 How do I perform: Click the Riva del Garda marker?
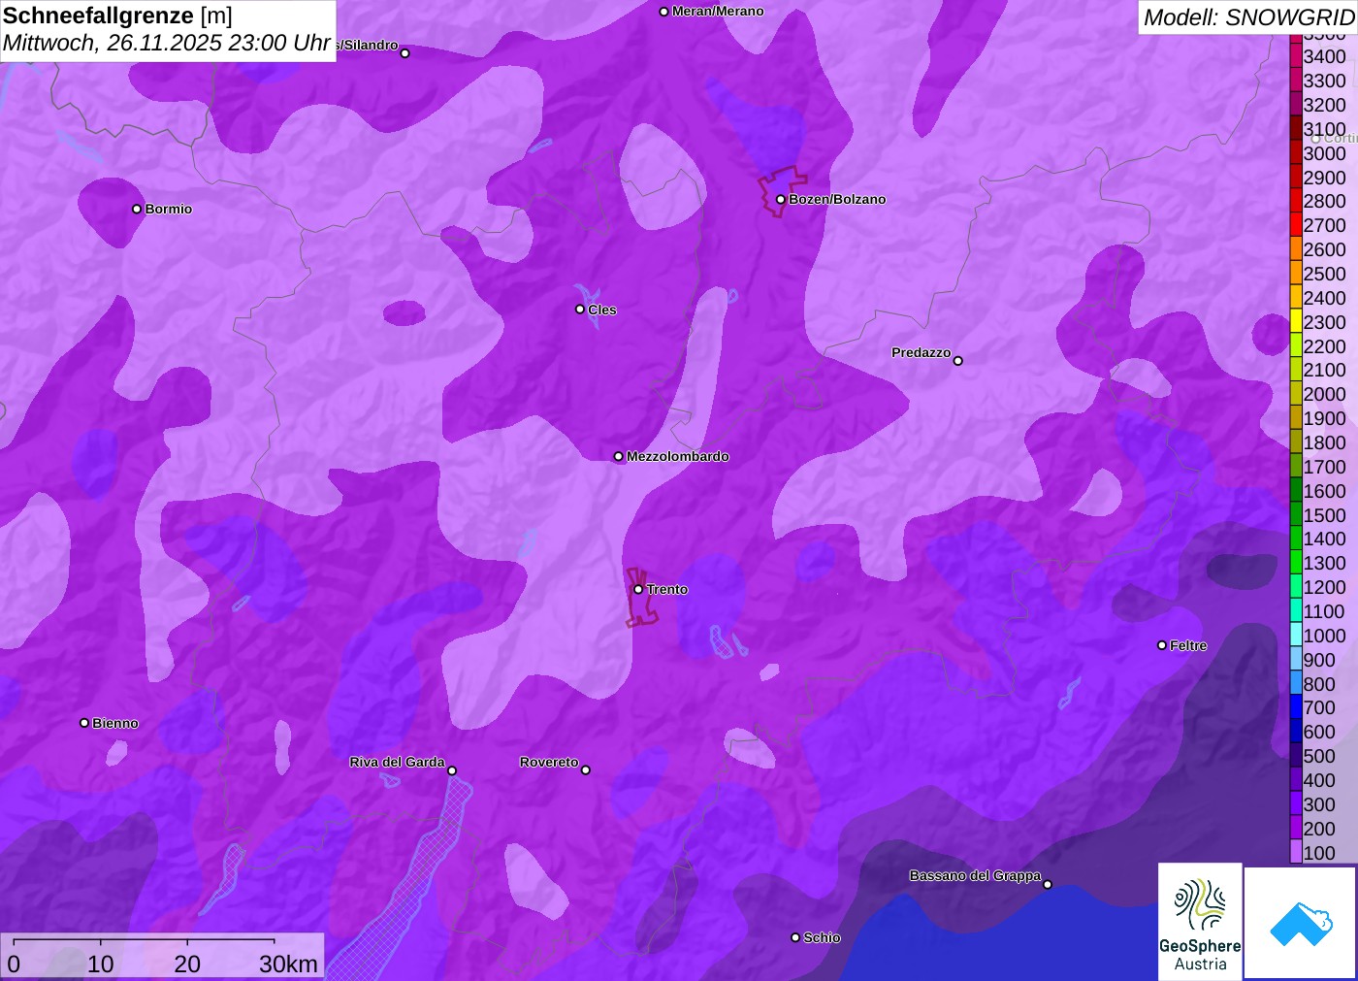click(x=452, y=770)
